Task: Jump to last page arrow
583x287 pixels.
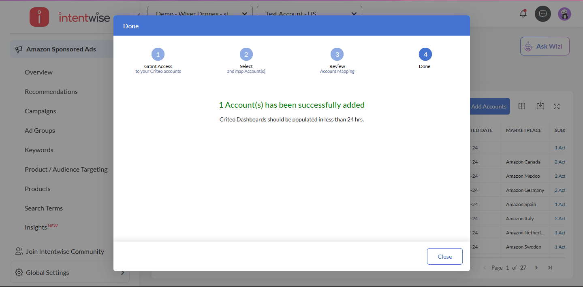Action: [x=550, y=268]
